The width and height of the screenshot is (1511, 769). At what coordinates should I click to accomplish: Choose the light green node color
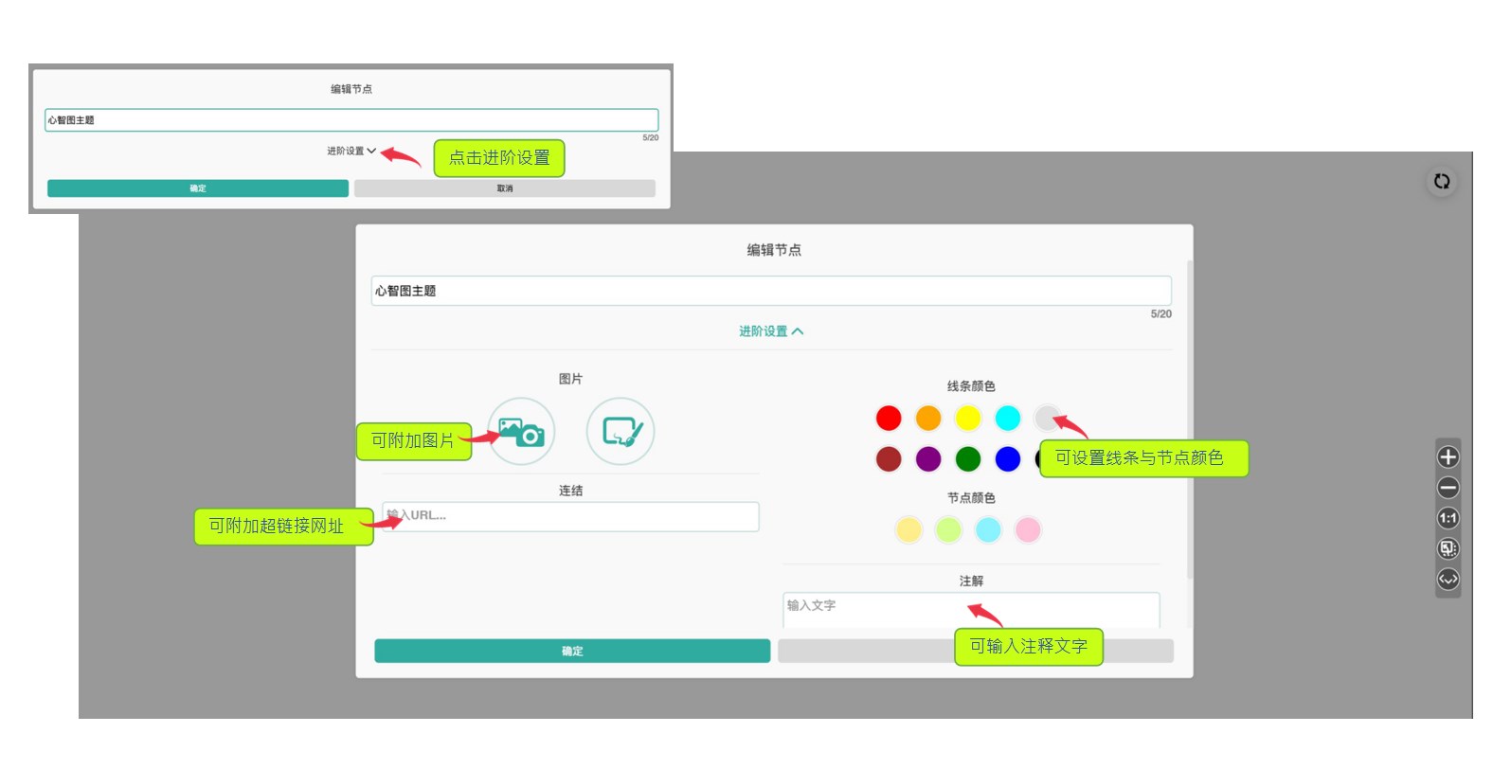pyautogui.click(x=948, y=529)
